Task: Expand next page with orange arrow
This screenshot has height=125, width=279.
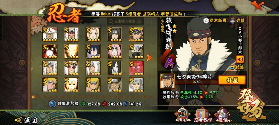Action: click(149, 58)
